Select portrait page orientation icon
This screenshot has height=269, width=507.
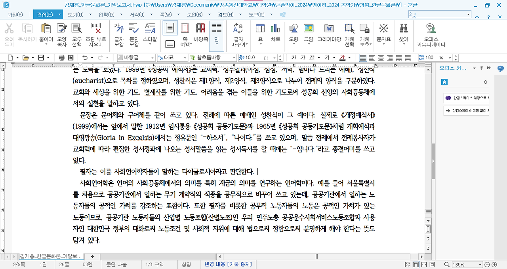point(170,28)
